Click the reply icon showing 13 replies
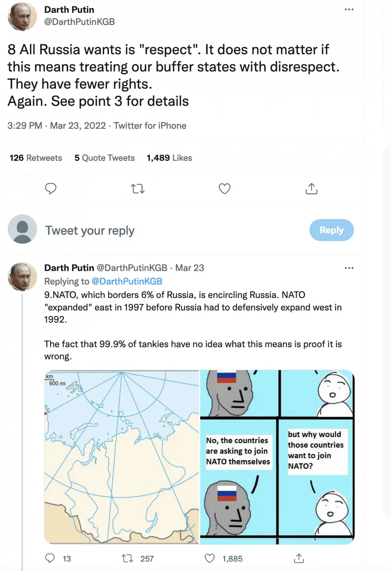391x571 pixels. 50,558
